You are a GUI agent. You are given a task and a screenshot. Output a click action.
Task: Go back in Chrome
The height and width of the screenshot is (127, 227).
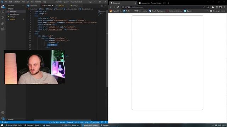tap(111, 7)
